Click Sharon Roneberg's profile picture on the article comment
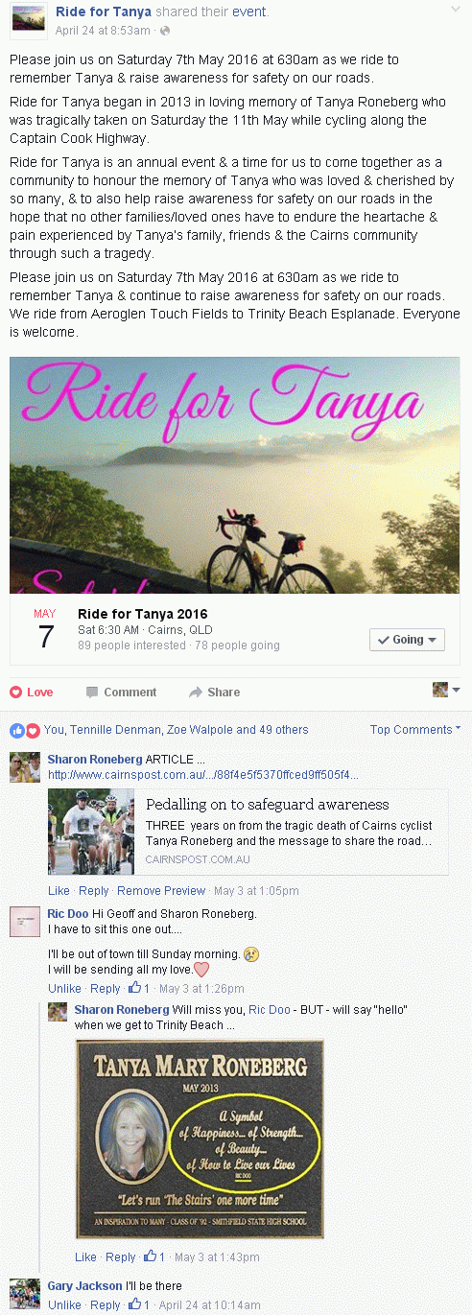The width and height of the screenshot is (472, 1315). pyautogui.click(x=25, y=768)
